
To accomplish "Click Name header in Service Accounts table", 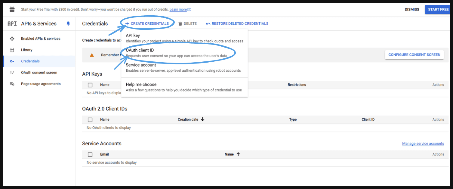I will (229, 154).
